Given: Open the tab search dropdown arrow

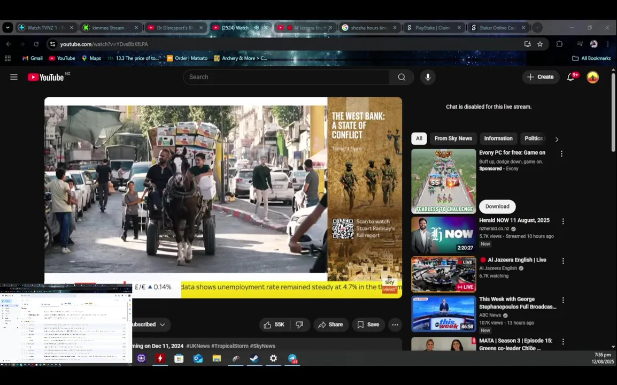Looking at the screenshot, I should point(7,28).
